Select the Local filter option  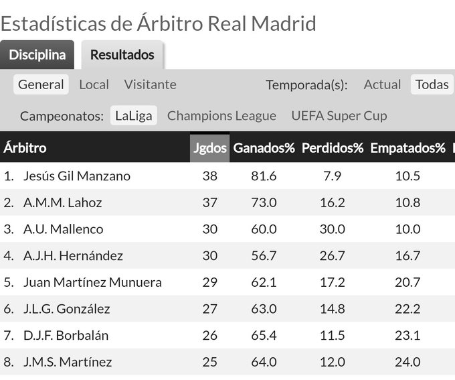[94, 84]
